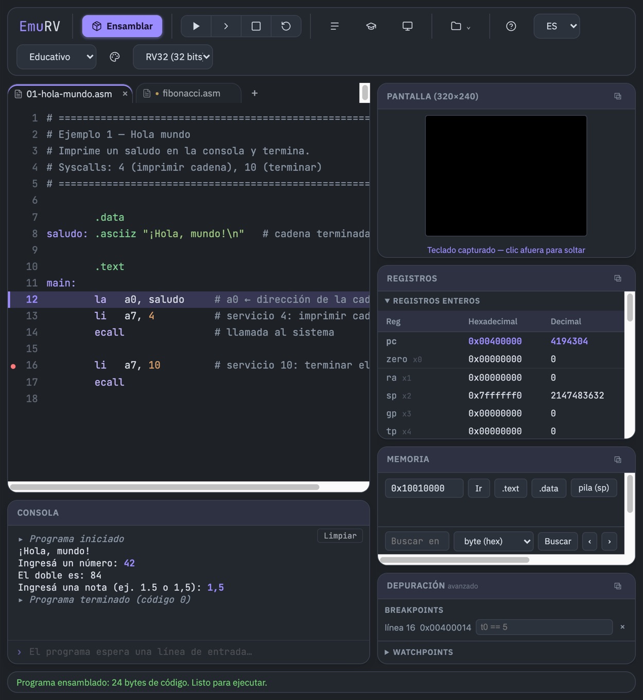This screenshot has width=643, height=700.
Task: Click line number 12 in the gutter
Action: (32, 299)
